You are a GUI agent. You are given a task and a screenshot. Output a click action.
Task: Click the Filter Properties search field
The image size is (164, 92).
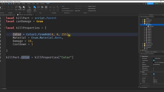[x=152, y=54]
